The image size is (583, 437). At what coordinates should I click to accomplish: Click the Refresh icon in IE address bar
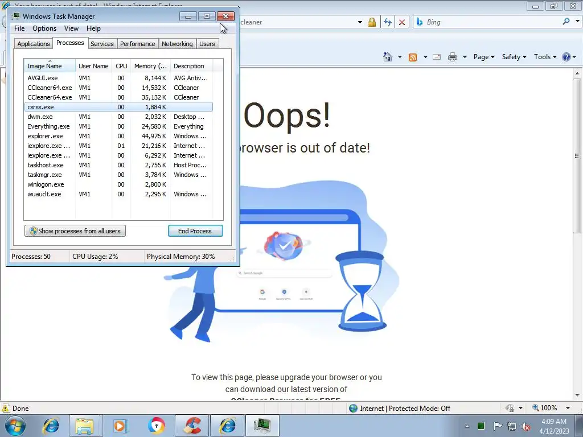[x=387, y=22]
